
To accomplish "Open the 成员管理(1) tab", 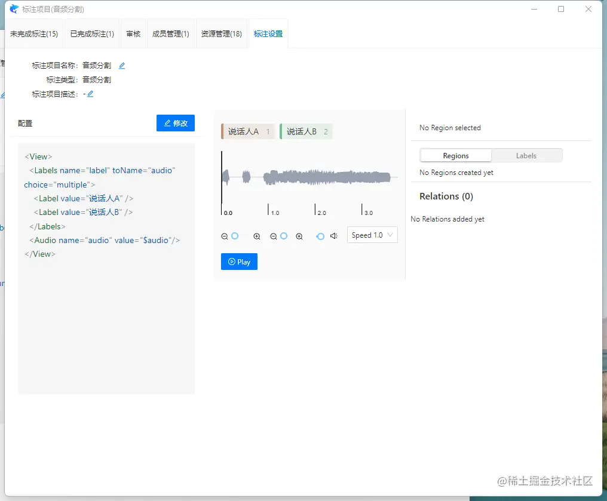I will click(171, 33).
